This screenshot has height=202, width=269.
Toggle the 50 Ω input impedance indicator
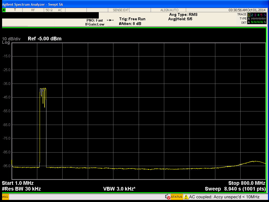click(x=49, y=10)
